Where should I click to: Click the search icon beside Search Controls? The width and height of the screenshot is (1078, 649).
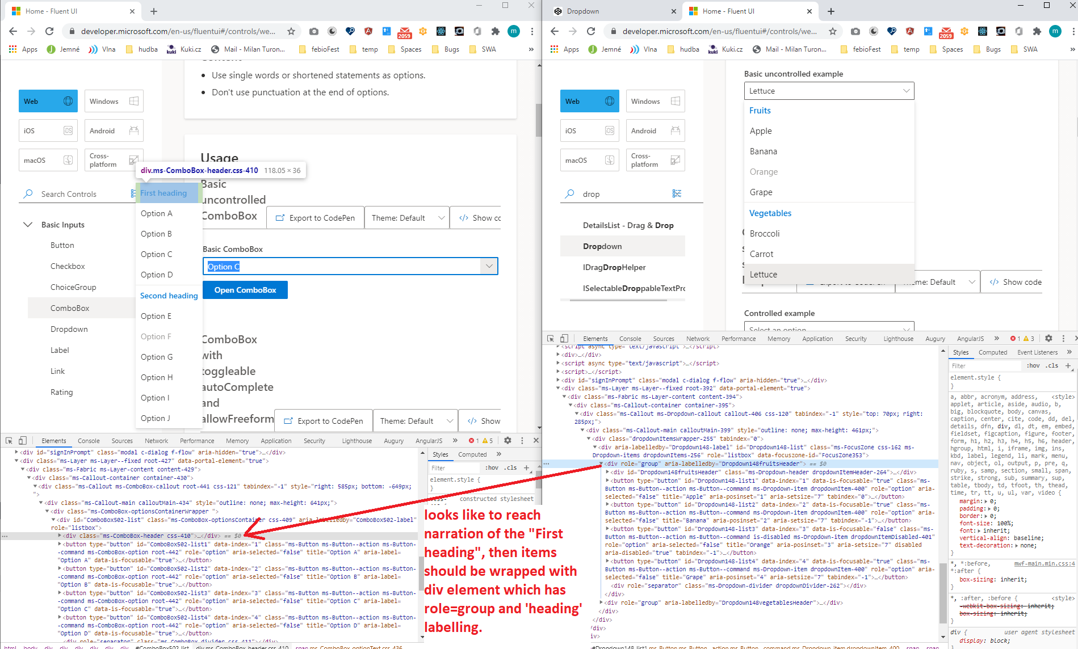click(27, 194)
